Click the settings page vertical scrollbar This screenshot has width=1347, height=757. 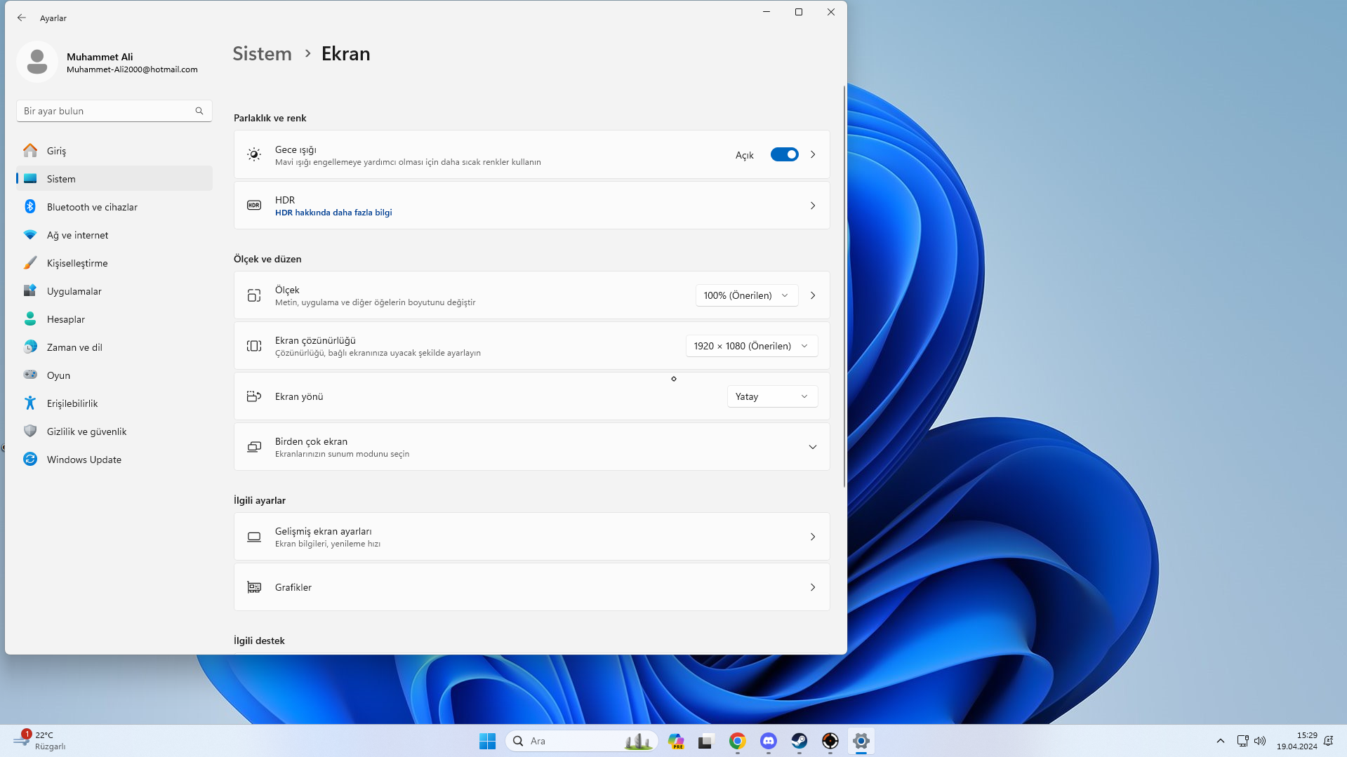click(x=844, y=286)
